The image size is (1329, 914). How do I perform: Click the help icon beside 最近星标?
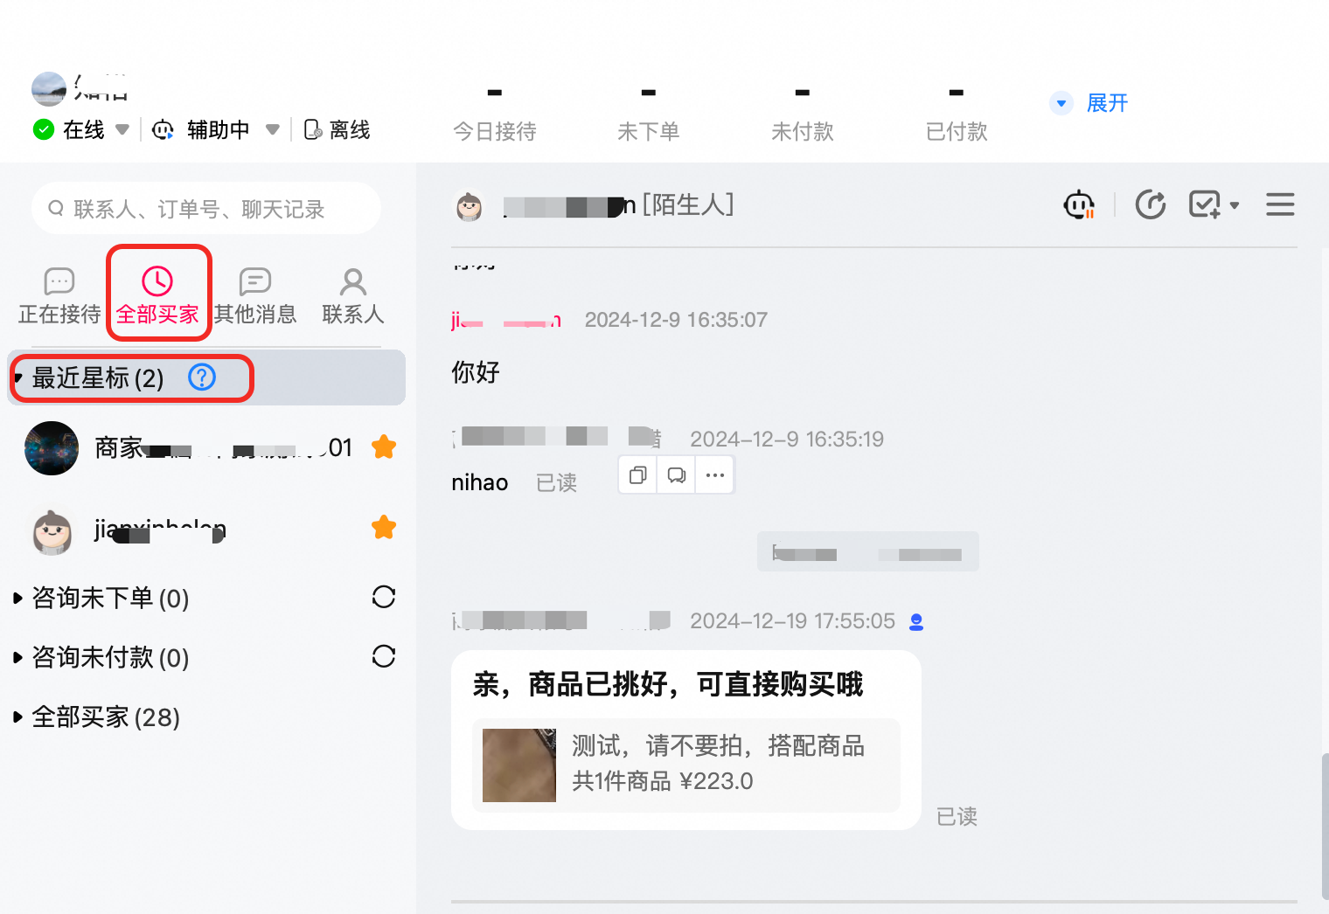tap(202, 377)
